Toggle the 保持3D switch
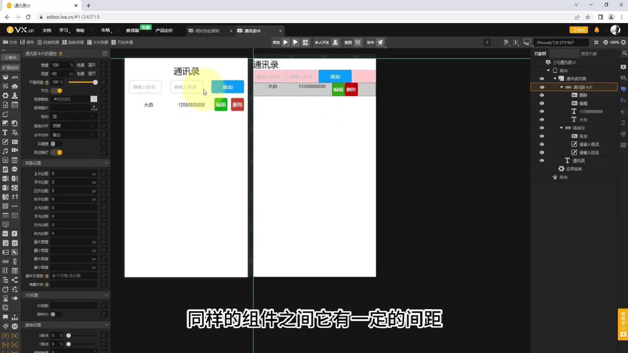Image resolution: width=628 pixels, height=353 pixels. [56, 315]
